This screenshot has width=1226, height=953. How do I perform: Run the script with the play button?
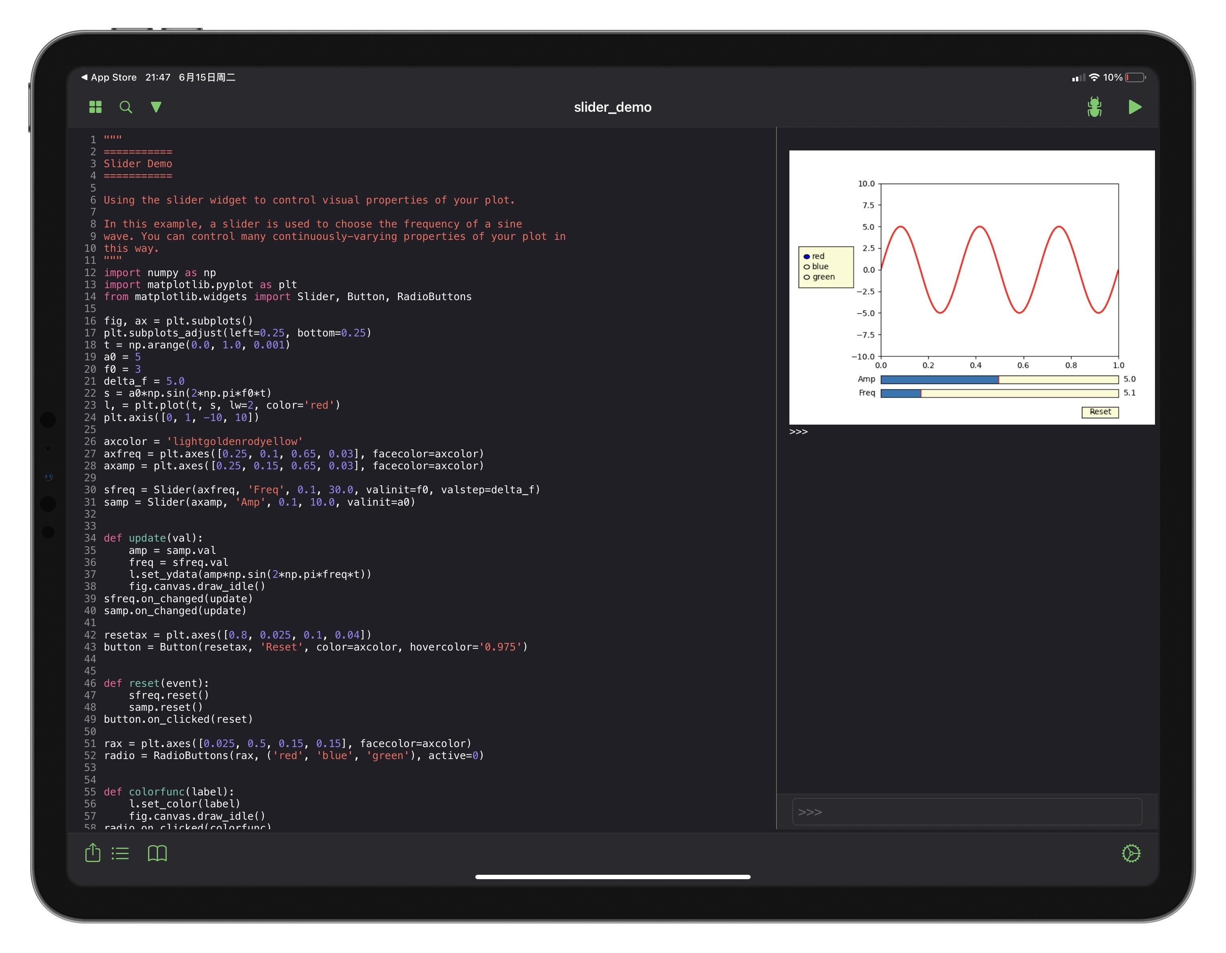[1135, 107]
